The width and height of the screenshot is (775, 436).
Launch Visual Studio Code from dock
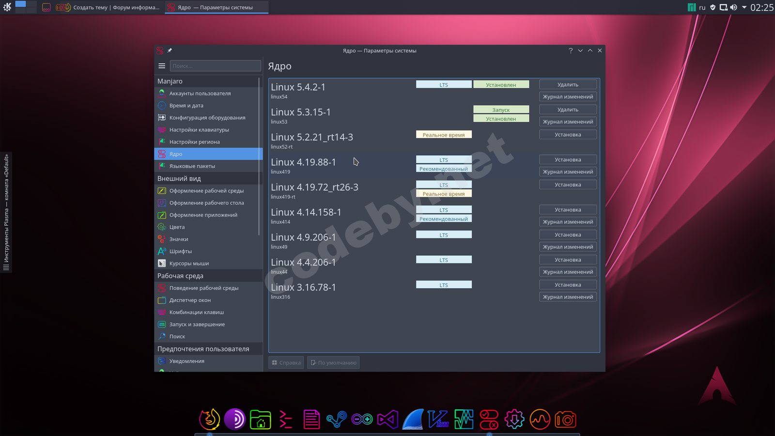coord(388,420)
